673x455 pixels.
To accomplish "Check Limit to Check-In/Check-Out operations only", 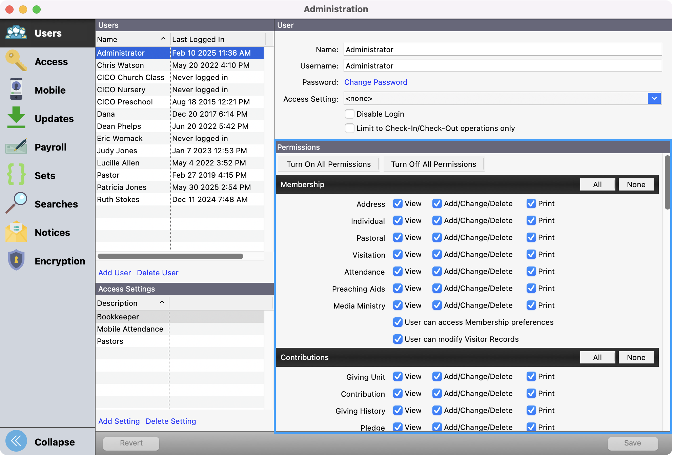I will [349, 128].
